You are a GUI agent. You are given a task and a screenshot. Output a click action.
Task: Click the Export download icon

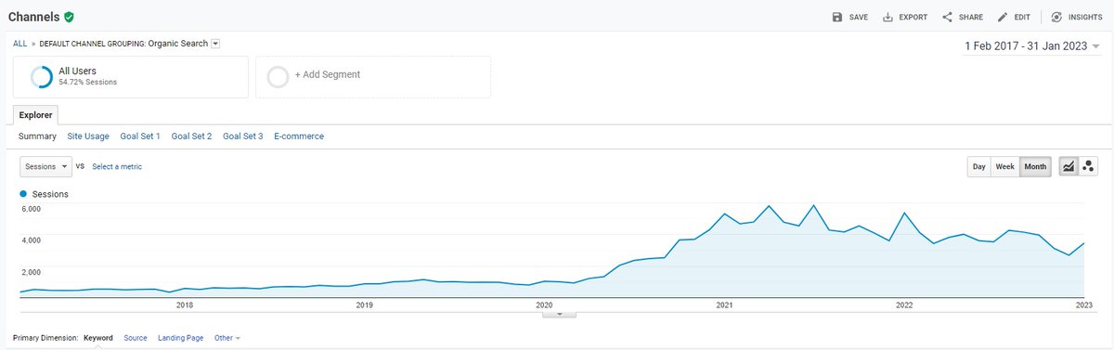pos(887,17)
